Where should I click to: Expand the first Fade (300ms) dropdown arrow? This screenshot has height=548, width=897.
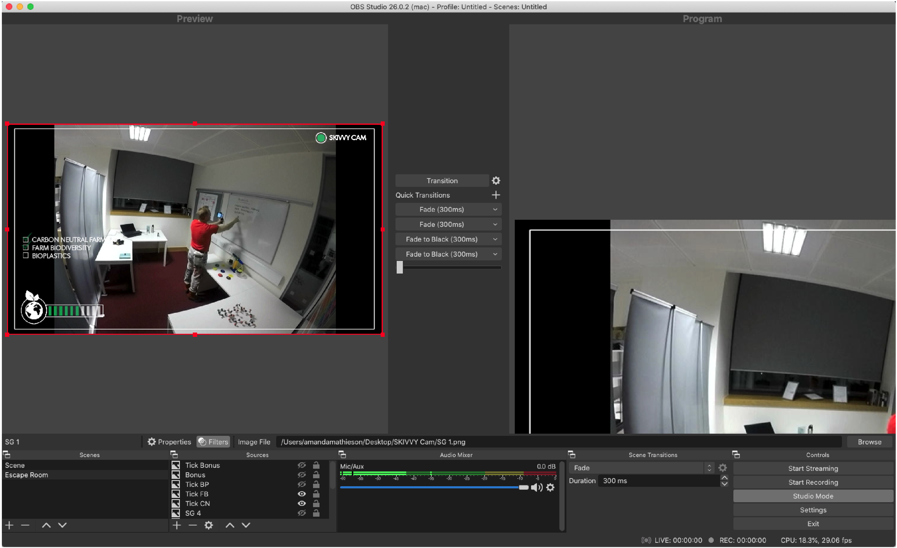point(495,209)
